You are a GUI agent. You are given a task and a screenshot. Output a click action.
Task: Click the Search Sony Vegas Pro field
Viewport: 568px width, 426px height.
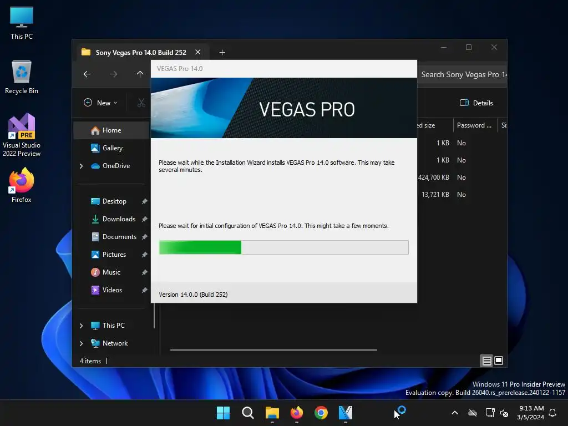(462, 74)
